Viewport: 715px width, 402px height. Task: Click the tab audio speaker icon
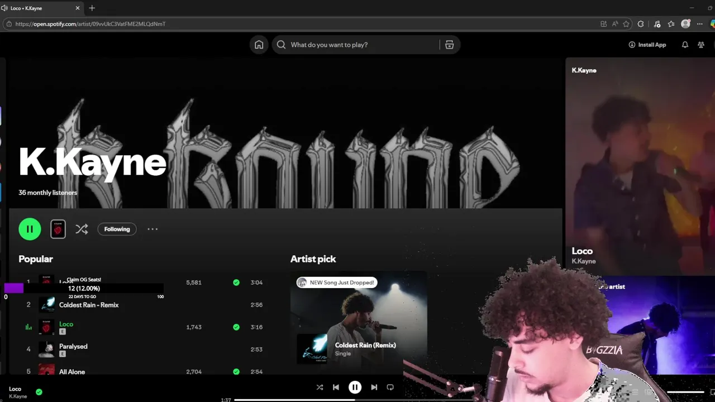pyautogui.click(x=4, y=8)
